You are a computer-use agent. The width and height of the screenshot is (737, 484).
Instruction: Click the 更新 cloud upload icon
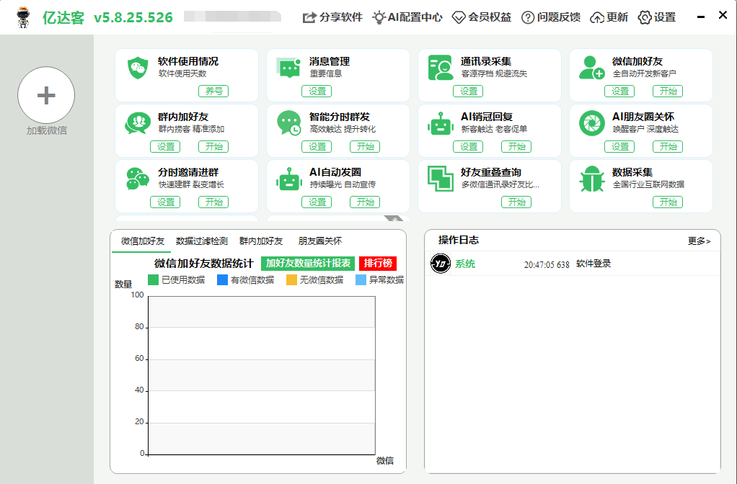pyautogui.click(x=597, y=18)
